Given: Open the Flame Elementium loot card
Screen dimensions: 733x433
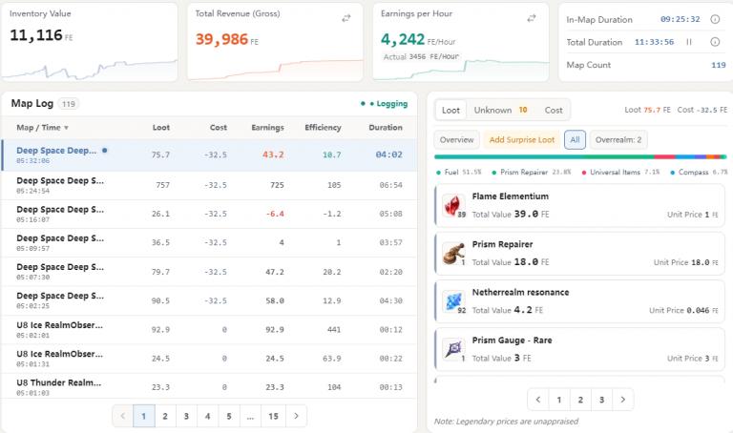Looking at the screenshot, I should click(579, 206).
